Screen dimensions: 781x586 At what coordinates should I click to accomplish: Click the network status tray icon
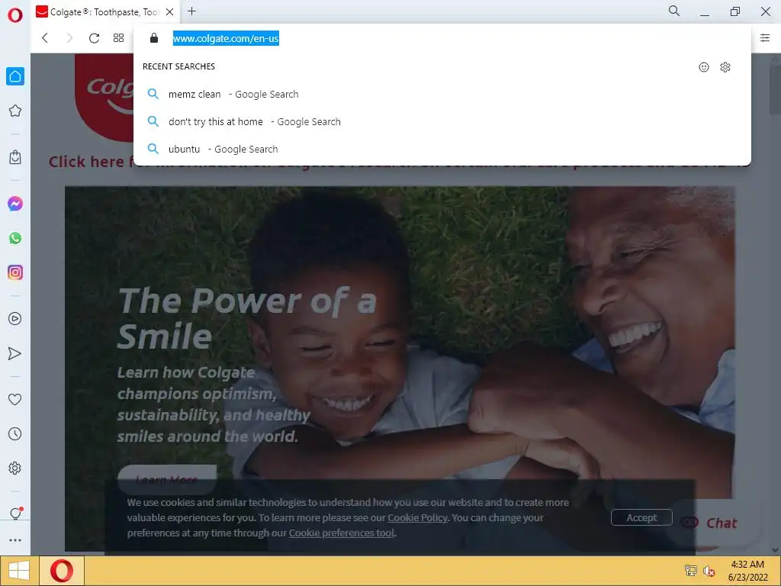pos(690,571)
